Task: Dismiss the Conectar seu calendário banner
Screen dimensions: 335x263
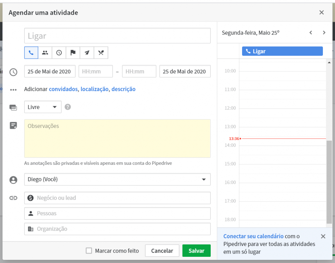Action: click(323, 237)
